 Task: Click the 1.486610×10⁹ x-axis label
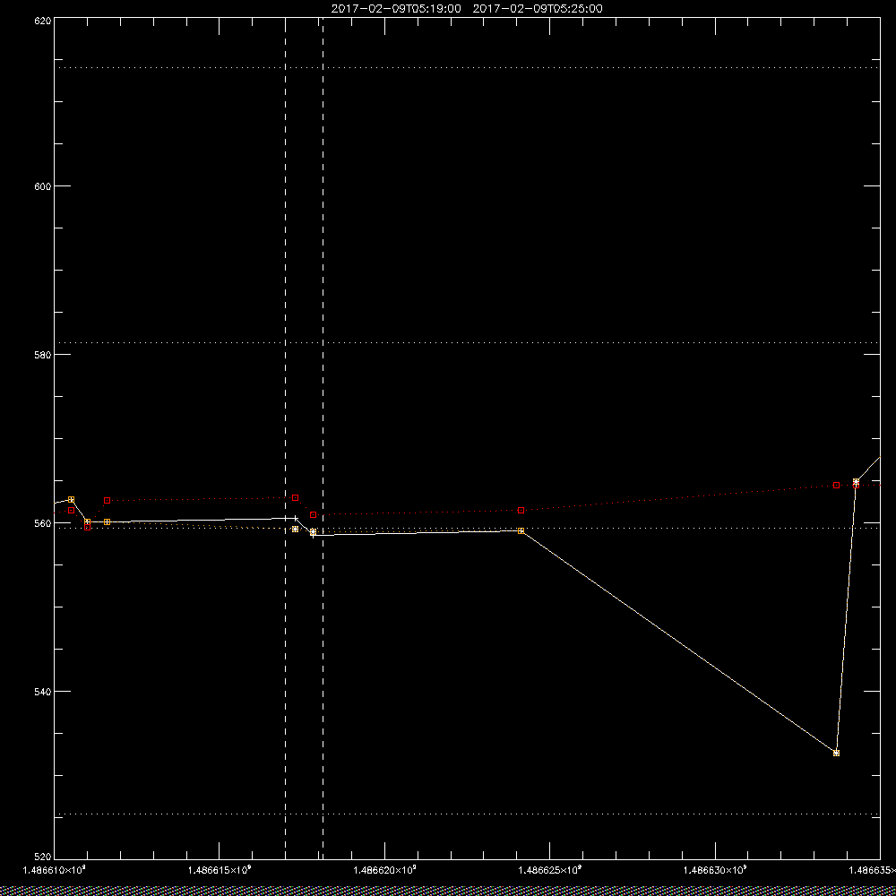tap(55, 870)
